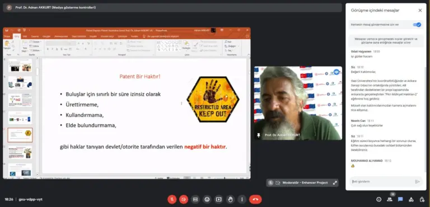Viewport: 430px width, 207px height.
Task: Toggle bold K formatting icon
Action: (x=48, y=49)
